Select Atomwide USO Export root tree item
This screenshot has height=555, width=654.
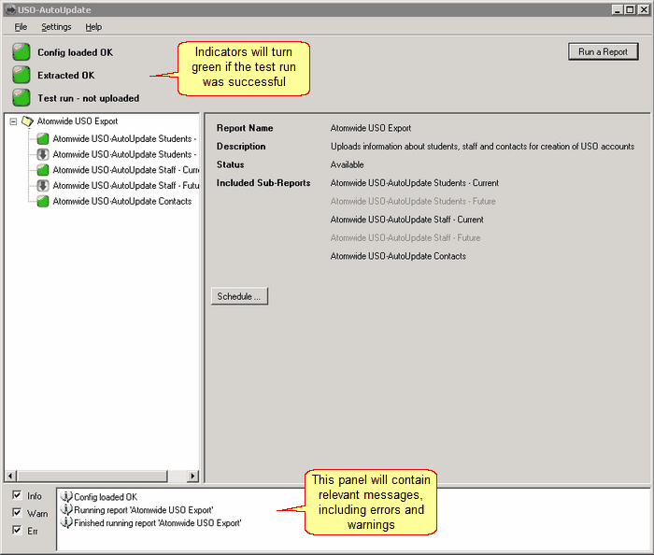click(x=78, y=121)
